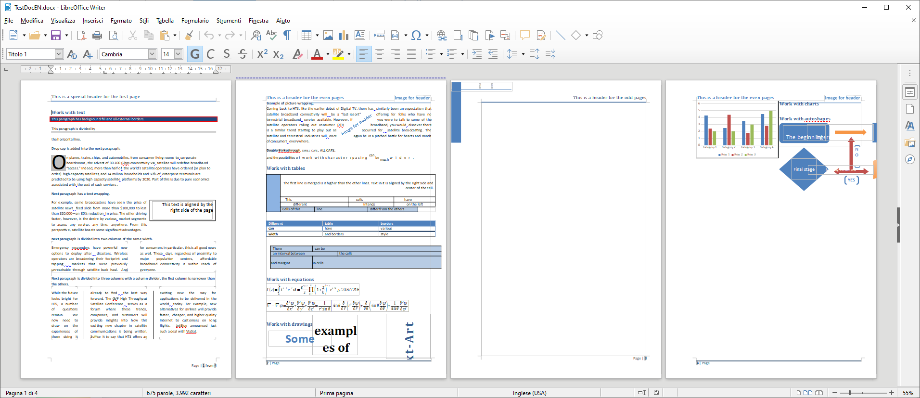Open the Formato menu
The width and height of the screenshot is (920, 398).
(x=121, y=21)
